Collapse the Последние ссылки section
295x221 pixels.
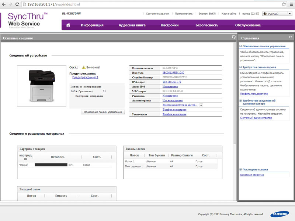240,169
